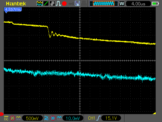The width and height of the screenshot is (162, 122).
Task: Check the green battery level icon
Action: pyautogui.click(x=155, y=4)
